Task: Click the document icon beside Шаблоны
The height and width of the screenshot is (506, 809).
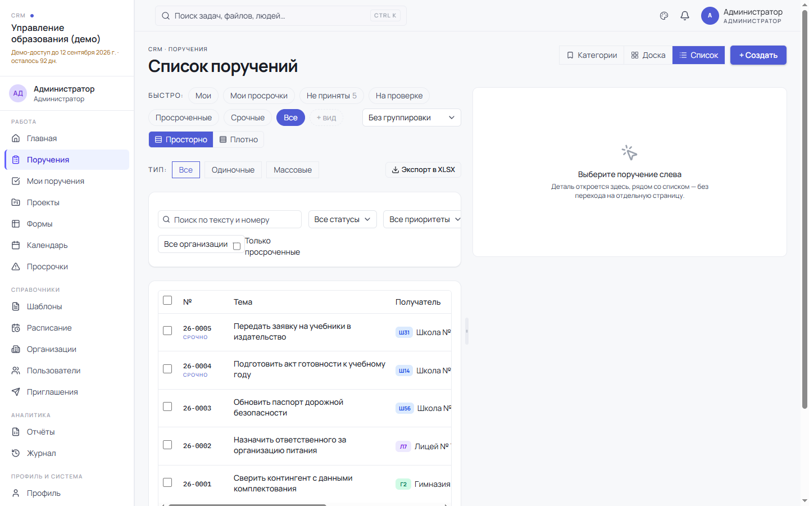Action: coord(16,306)
